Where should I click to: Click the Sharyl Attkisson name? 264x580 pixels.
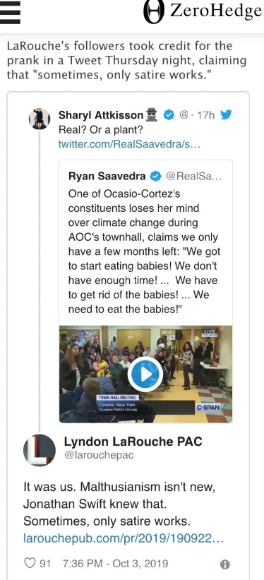pos(100,115)
